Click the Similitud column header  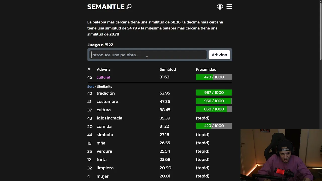click(x=168, y=69)
